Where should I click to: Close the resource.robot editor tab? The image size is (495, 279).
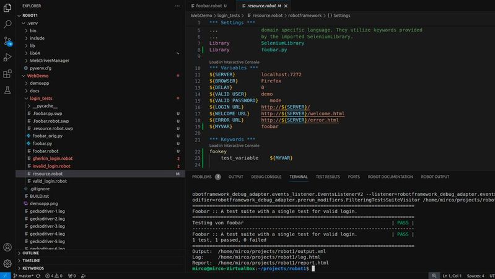coord(286,6)
